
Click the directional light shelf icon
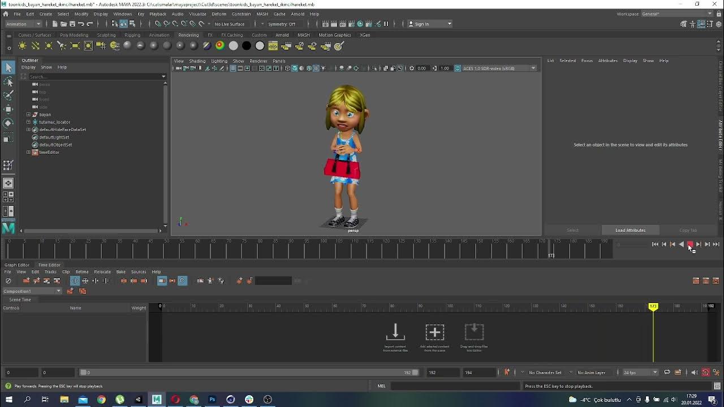35,46
